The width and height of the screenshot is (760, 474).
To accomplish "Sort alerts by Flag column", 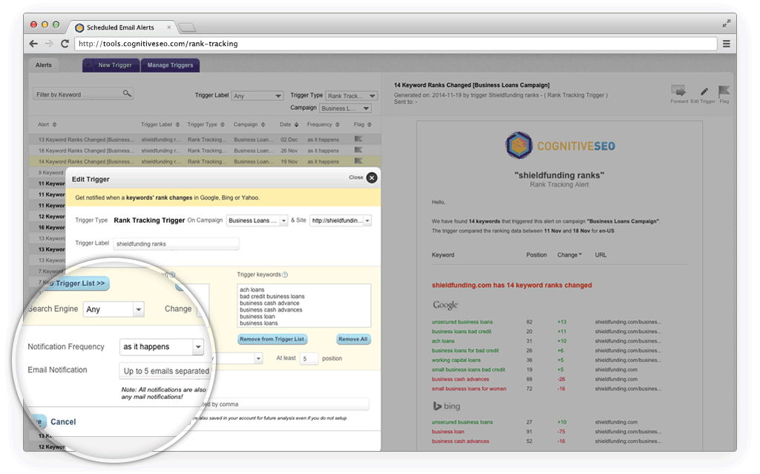I will click(x=362, y=125).
